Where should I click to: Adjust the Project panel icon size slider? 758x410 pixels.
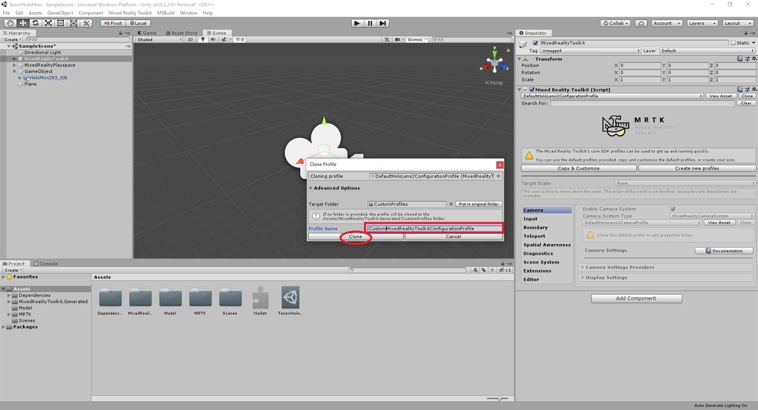point(498,399)
